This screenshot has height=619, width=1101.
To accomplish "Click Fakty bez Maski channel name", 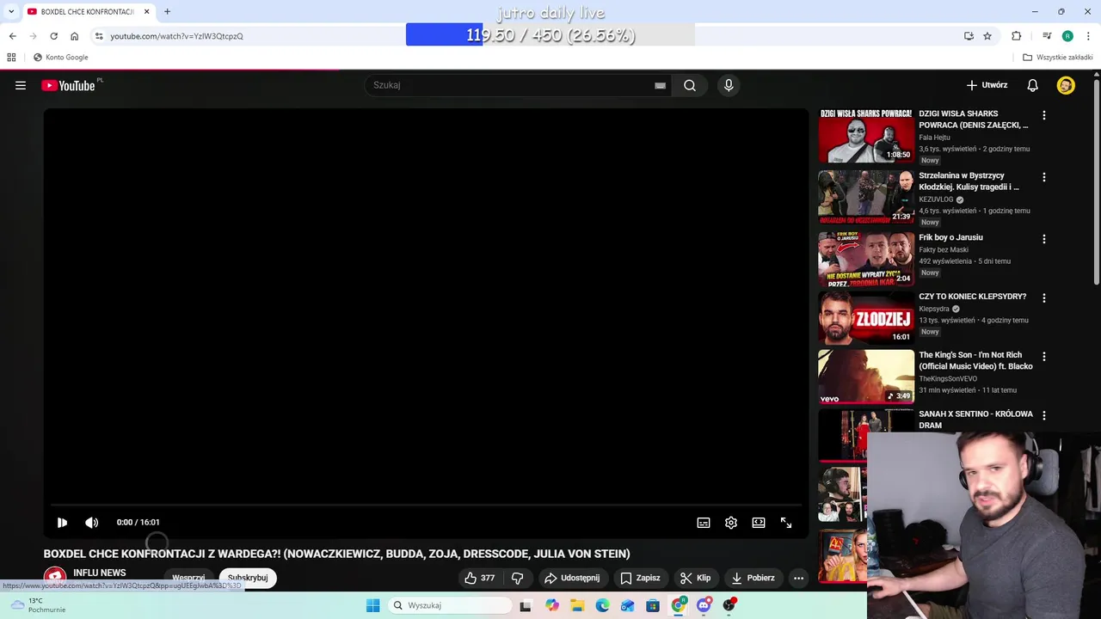I will point(944,250).
